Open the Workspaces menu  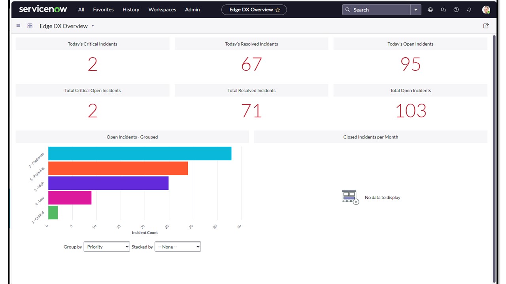(162, 10)
